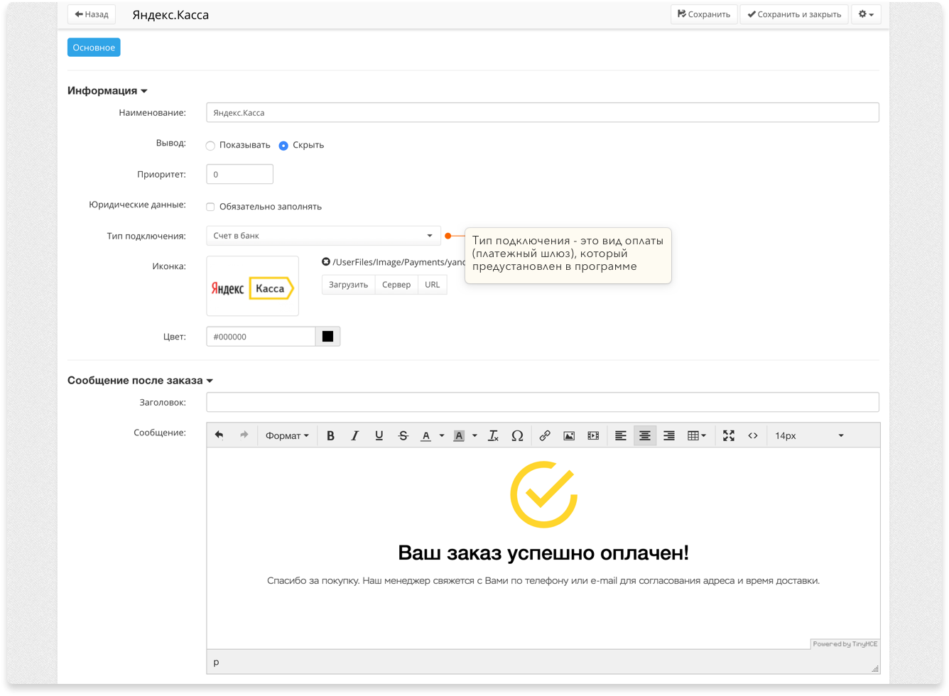Screen dimensions: 949x696
Task: Select the Сервер icon source tab
Action: click(396, 285)
